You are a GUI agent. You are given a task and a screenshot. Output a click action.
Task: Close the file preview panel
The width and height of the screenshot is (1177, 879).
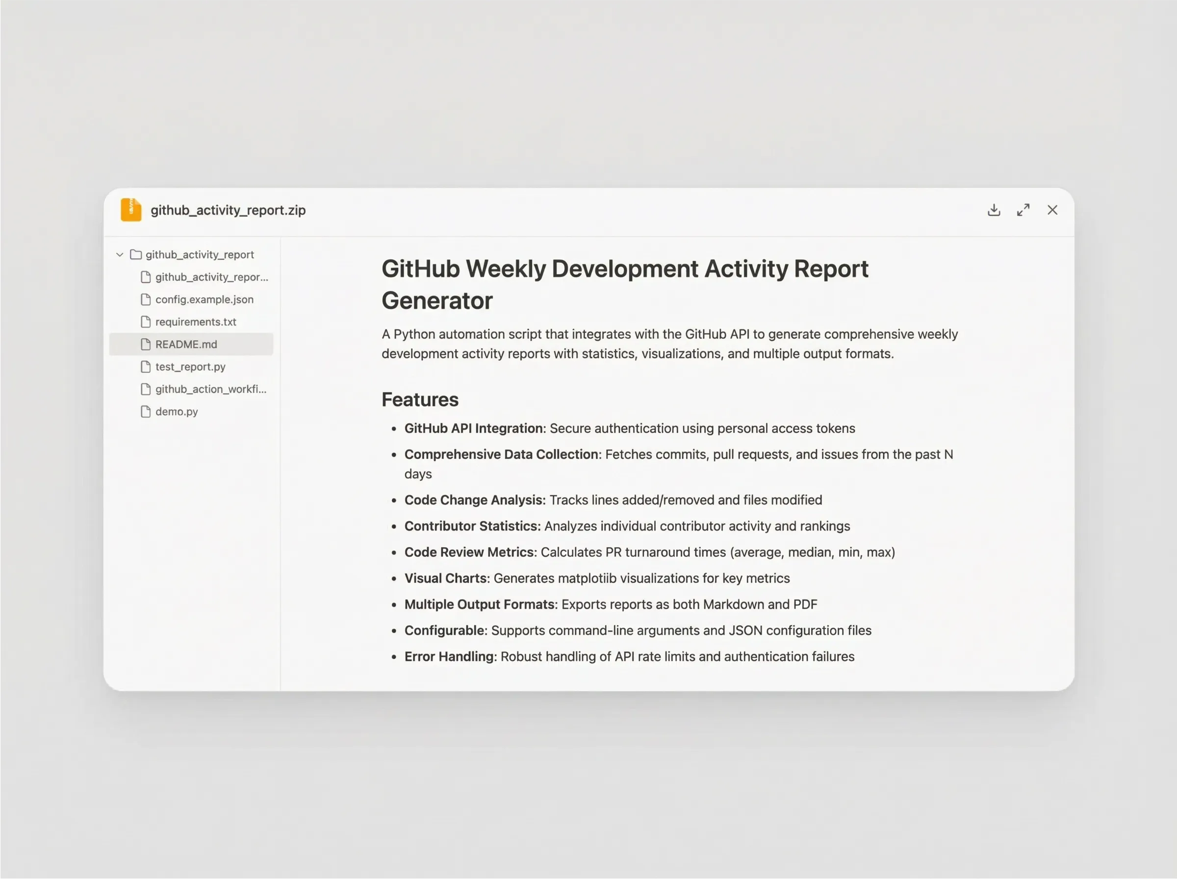[x=1052, y=210]
